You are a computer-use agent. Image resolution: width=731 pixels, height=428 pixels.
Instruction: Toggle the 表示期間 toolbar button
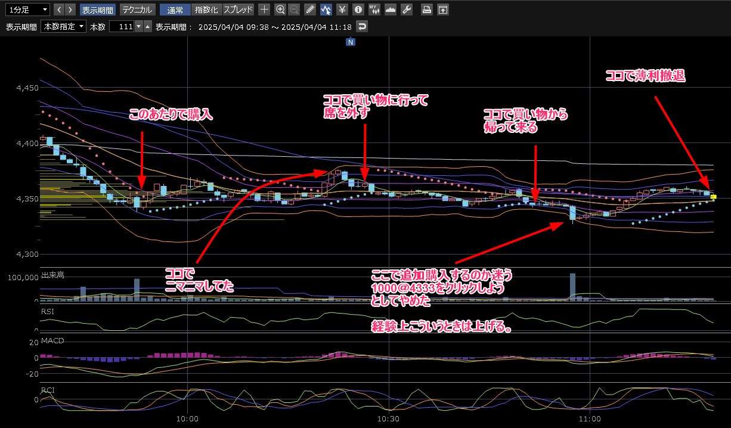pyautogui.click(x=97, y=10)
